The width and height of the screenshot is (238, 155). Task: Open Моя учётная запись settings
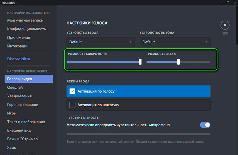click(25, 20)
